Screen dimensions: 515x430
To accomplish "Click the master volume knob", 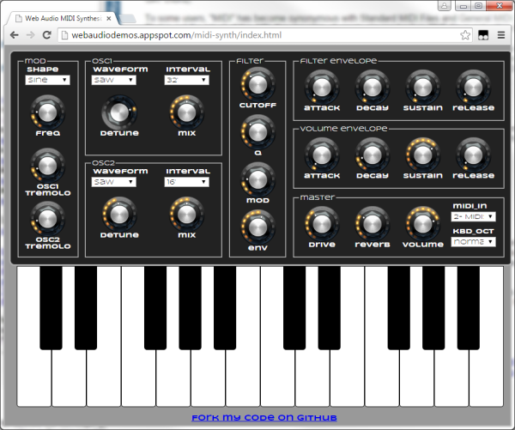I will [x=422, y=223].
